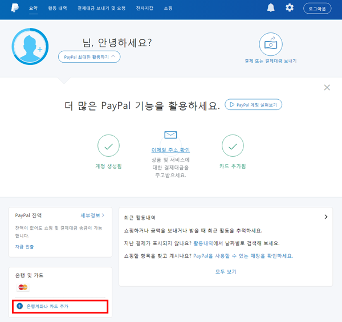Click the 카드 추가됨 checkmark circle
The width and height of the screenshot is (342, 322).
pos(233,145)
